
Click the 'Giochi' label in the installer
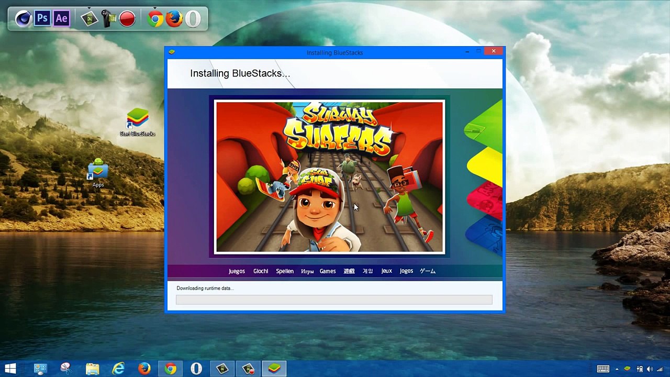pyautogui.click(x=261, y=271)
